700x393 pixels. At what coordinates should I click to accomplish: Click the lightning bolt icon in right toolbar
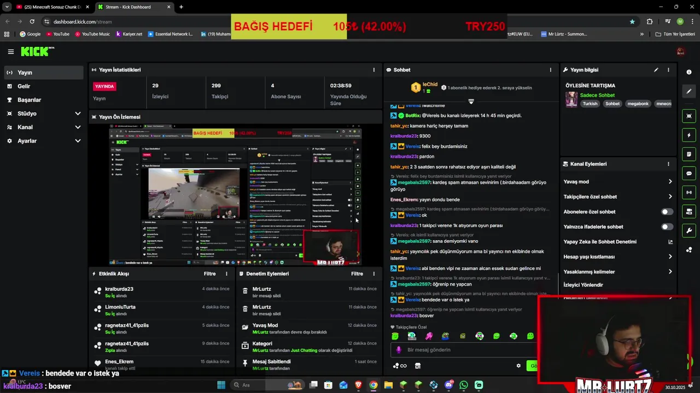point(689,135)
